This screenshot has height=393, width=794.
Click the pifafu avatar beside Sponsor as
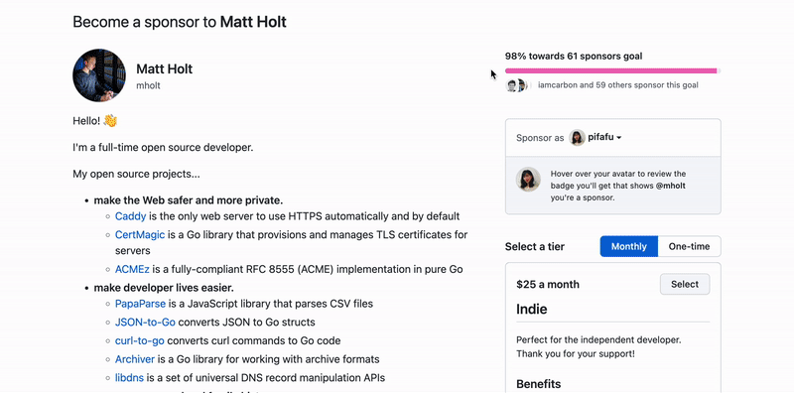pos(578,137)
